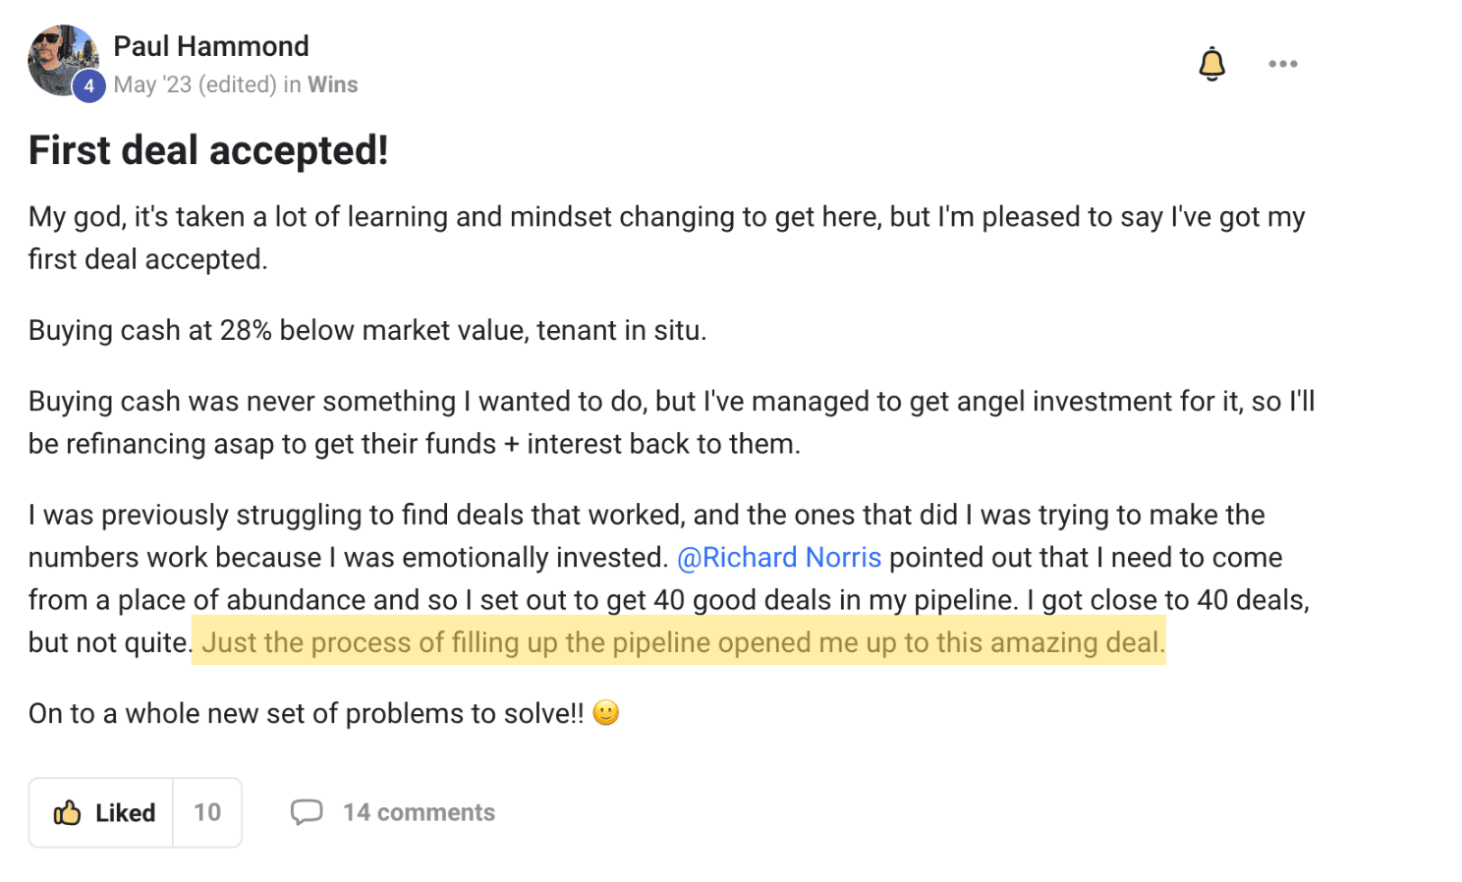Click the yellow highlighted pipeline sentence
Screen dimensions: 1462x882
(x=679, y=641)
